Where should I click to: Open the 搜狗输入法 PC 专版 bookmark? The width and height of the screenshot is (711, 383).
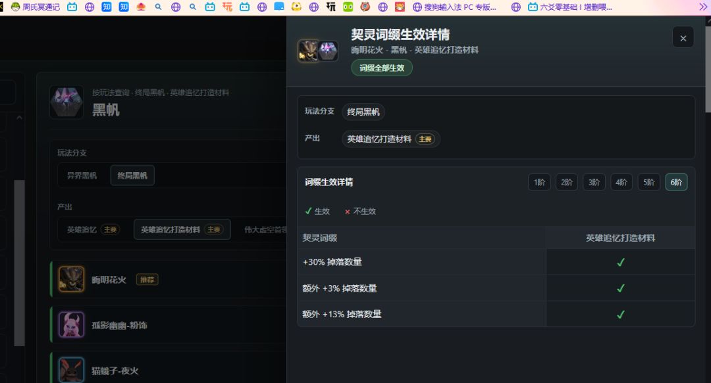click(x=454, y=7)
